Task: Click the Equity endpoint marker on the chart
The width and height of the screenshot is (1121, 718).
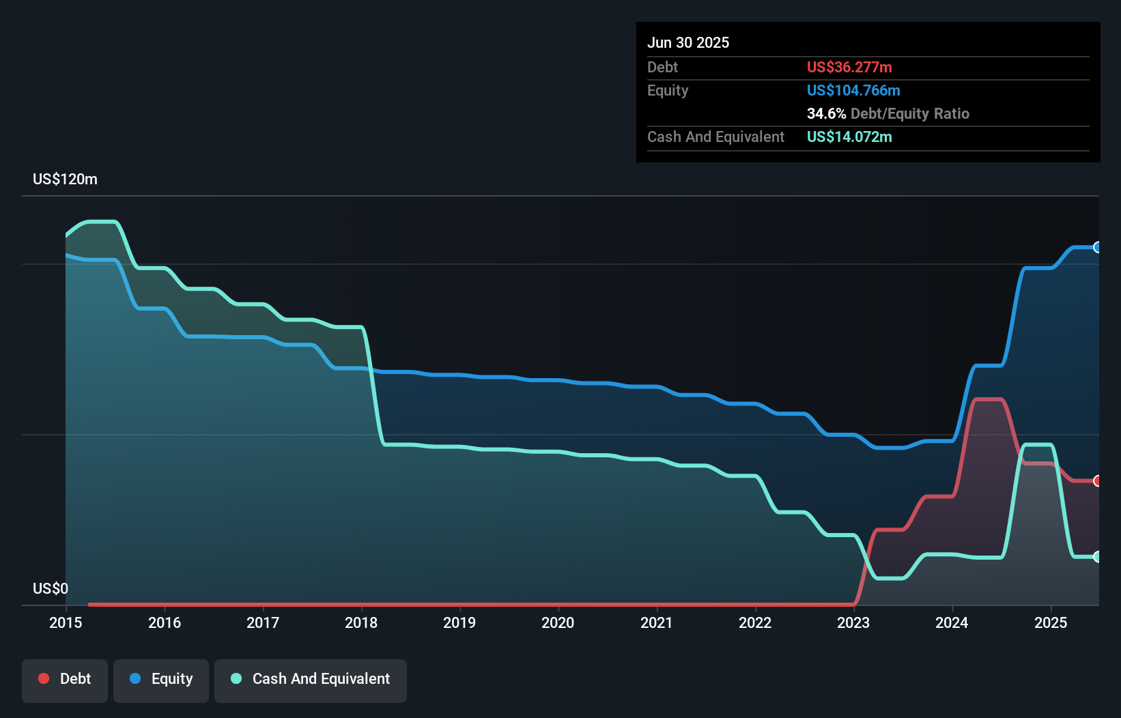Action: click(1097, 246)
